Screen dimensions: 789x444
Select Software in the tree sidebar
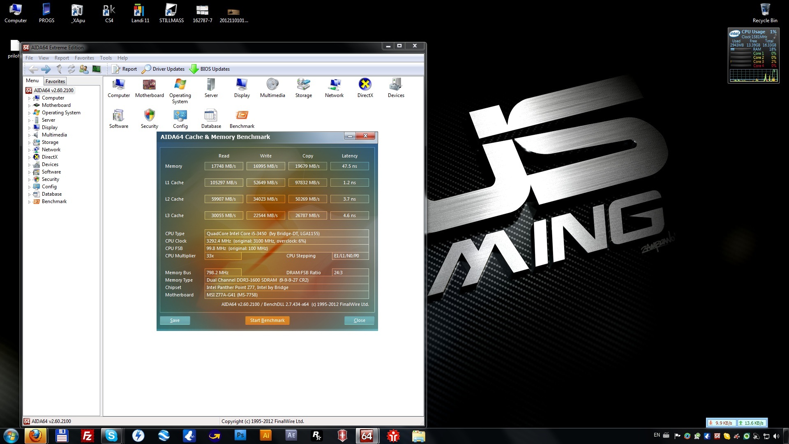coord(51,172)
